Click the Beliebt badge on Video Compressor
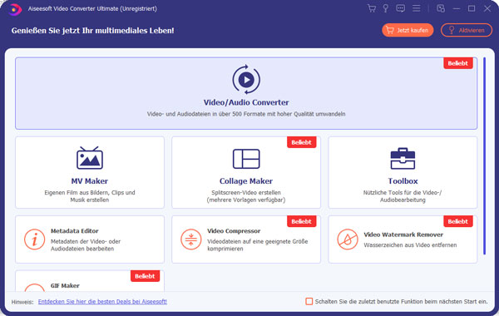 (x=301, y=221)
